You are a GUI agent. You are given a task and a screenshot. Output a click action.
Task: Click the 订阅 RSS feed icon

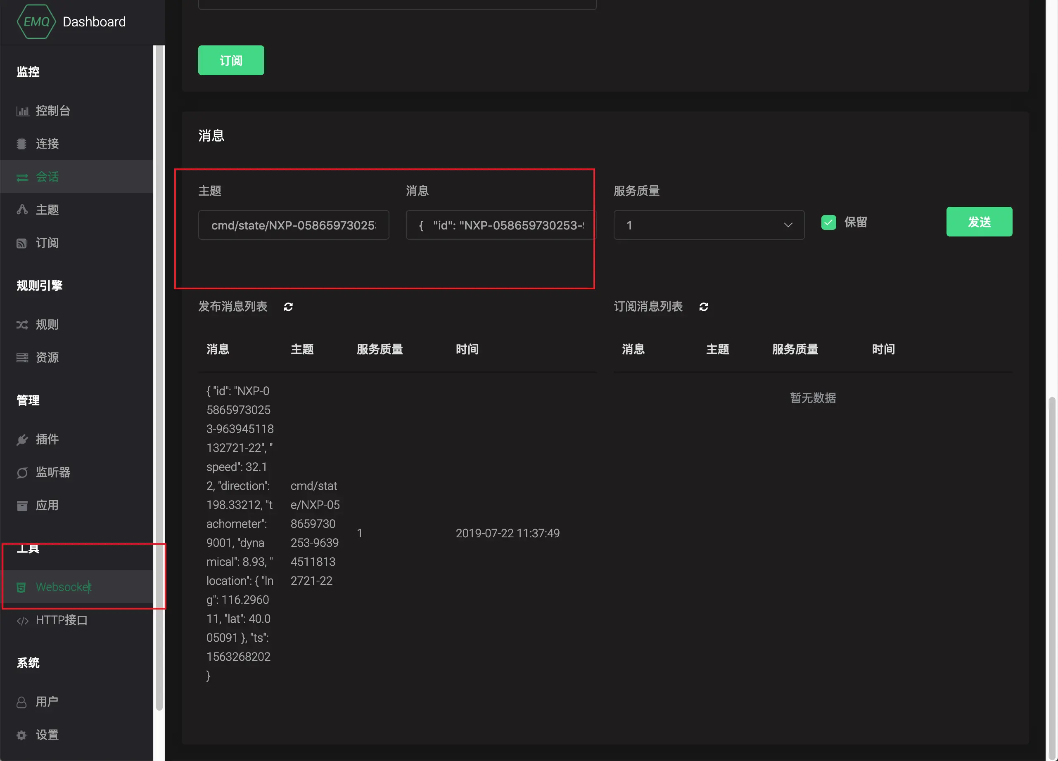tap(21, 243)
